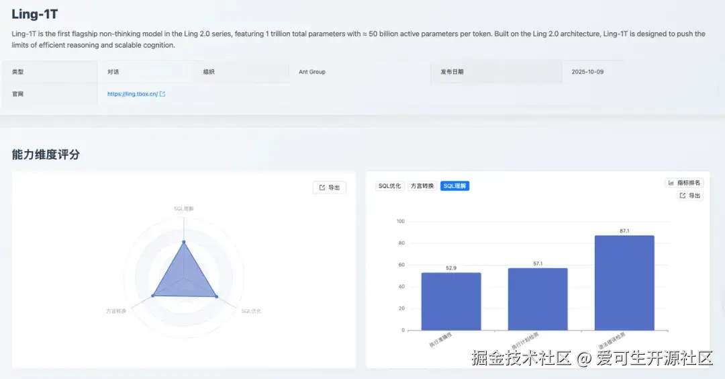Viewport: 725px width, 379px height.
Task: Open 指标排名 metric ranking
Action: point(684,183)
